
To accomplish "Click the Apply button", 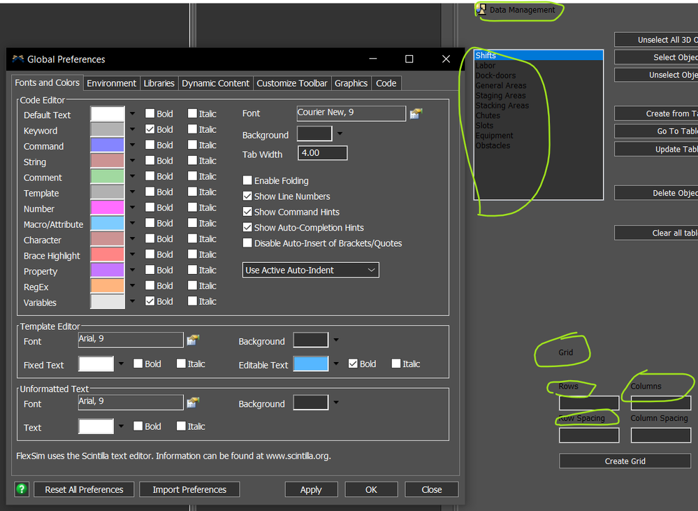I will tap(311, 489).
